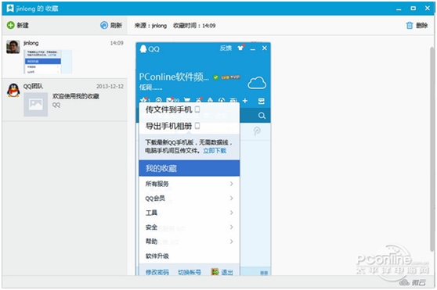Click jinlong's avatar photo in the list
The height and width of the screenshot is (290, 437).
click(13, 47)
